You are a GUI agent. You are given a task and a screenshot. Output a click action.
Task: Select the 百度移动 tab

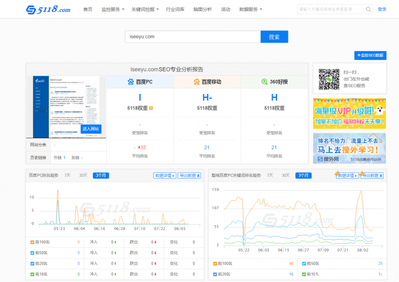207,82
